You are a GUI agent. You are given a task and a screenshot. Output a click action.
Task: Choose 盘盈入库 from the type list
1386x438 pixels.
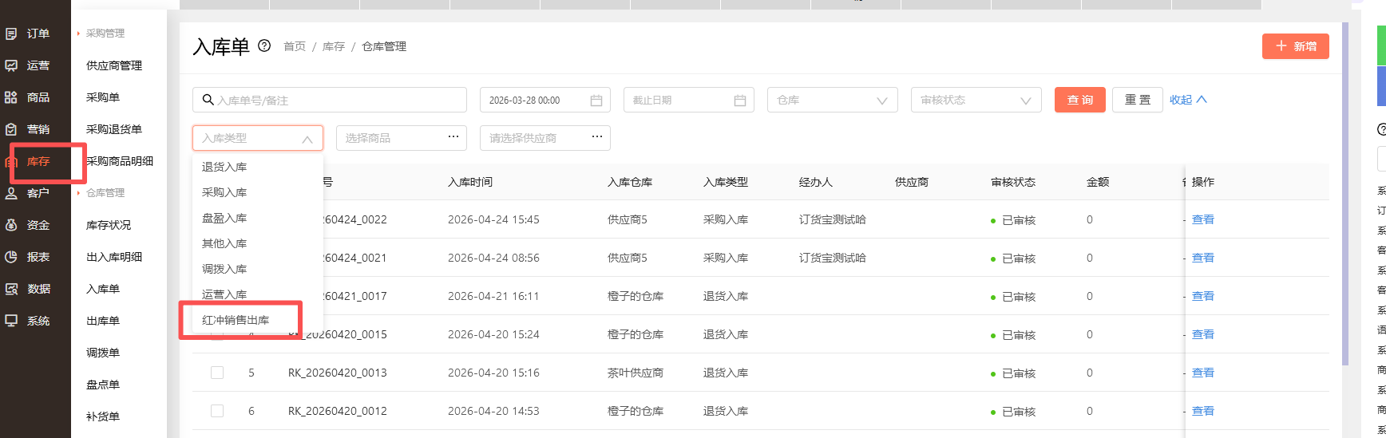(x=258, y=218)
